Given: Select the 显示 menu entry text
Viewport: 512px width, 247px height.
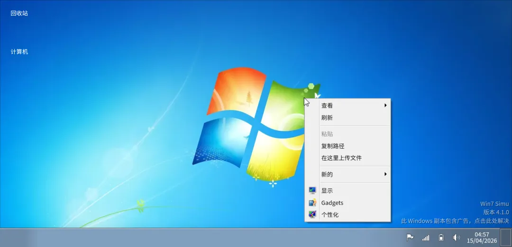Looking at the screenshot, I should 327,191.
